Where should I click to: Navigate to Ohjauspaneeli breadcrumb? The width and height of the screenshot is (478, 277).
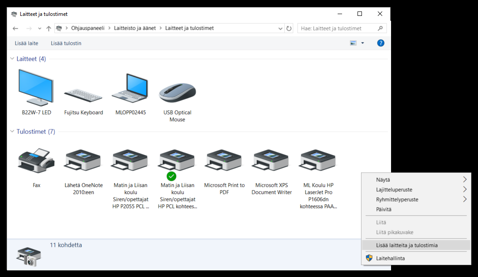point(88,28)
